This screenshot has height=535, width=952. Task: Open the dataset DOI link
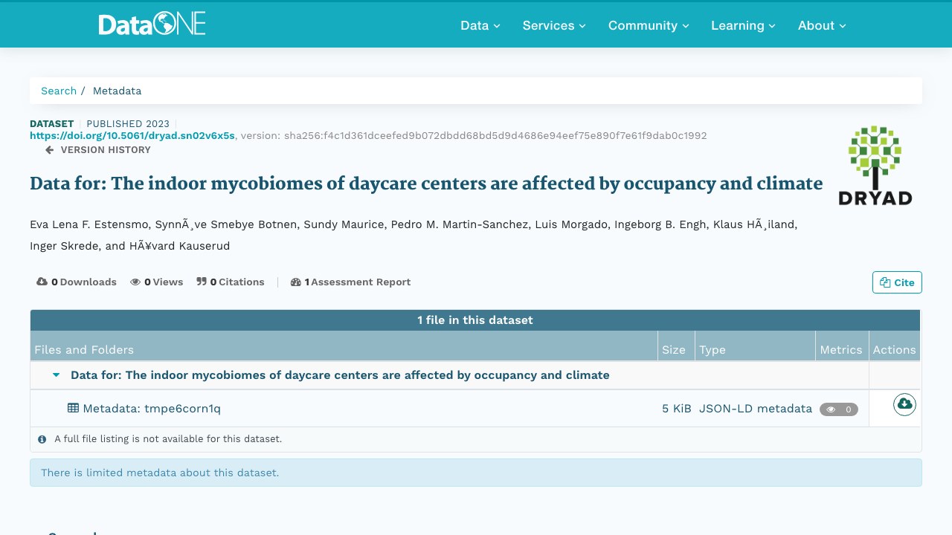[x=132, y=136]
